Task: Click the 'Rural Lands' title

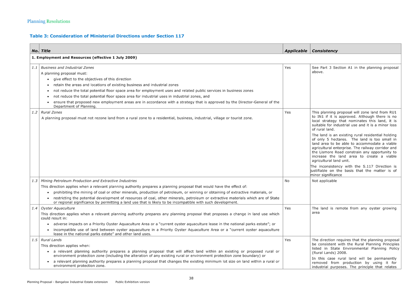Action: click(x=51, y=240)
